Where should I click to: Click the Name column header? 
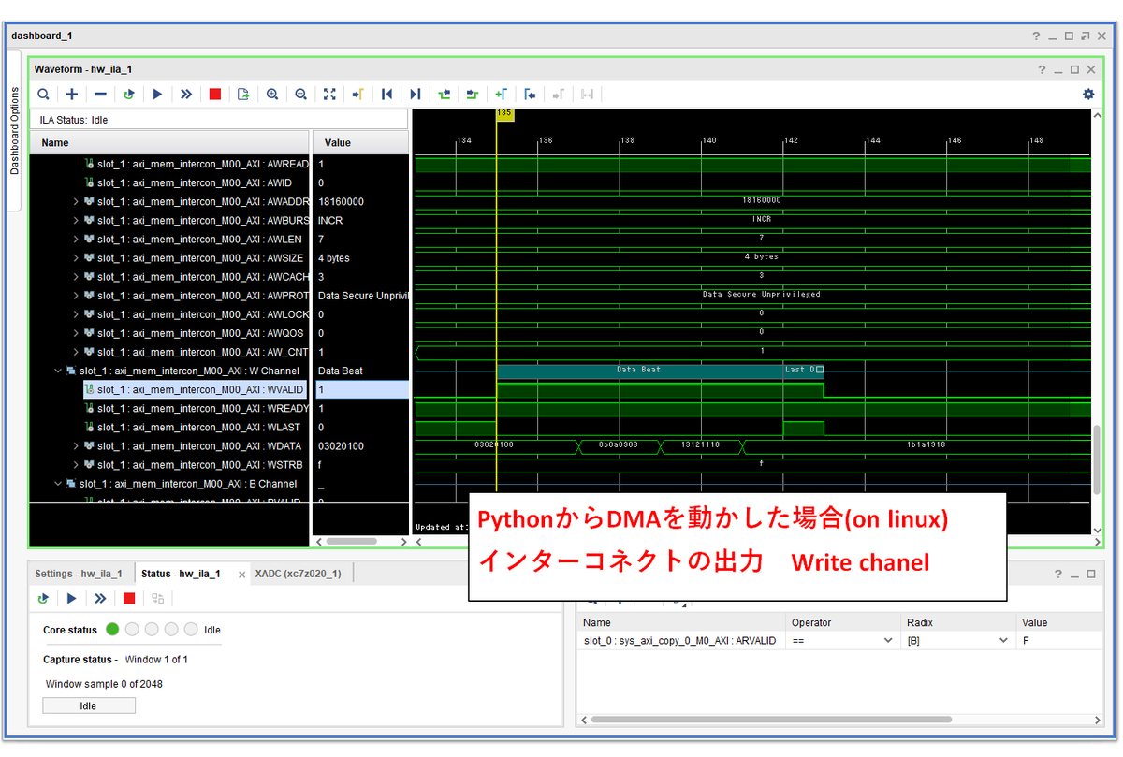coord(169,142)
